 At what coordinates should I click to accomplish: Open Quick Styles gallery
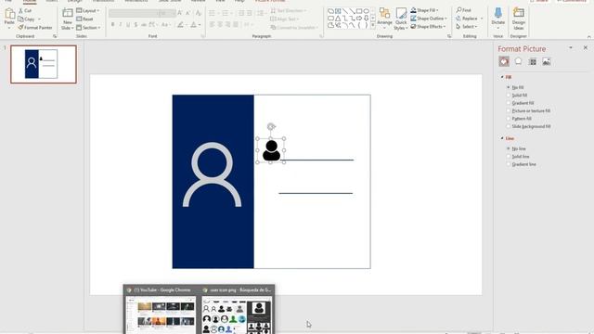click(x=401, y=19)
